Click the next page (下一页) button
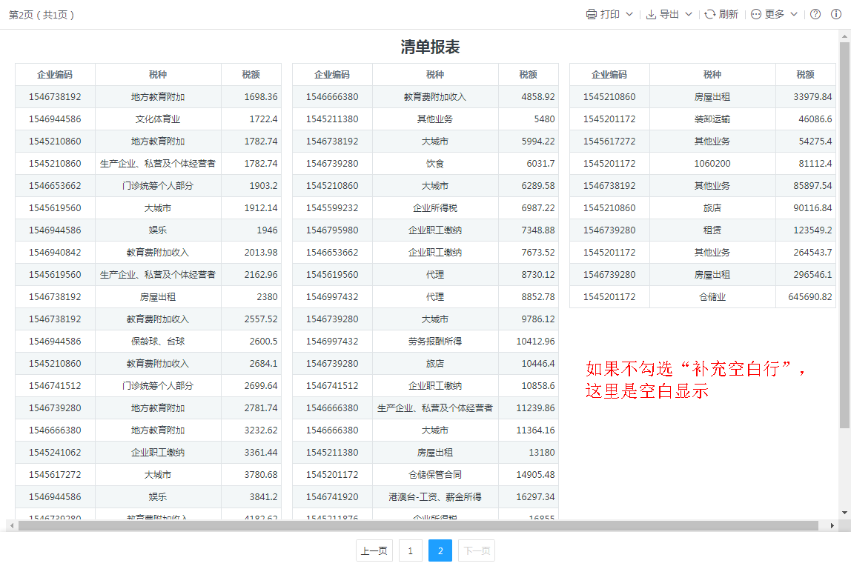 click(476, 550)
